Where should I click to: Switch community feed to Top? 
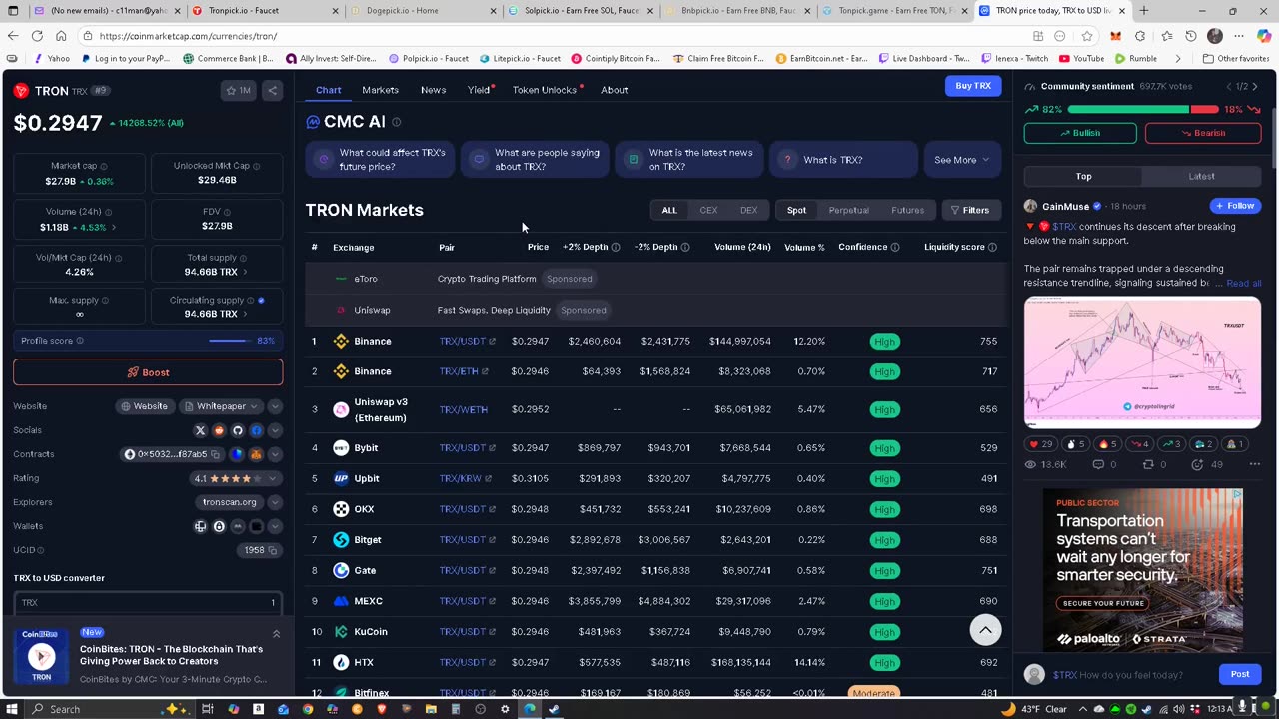click(1083, 177)
